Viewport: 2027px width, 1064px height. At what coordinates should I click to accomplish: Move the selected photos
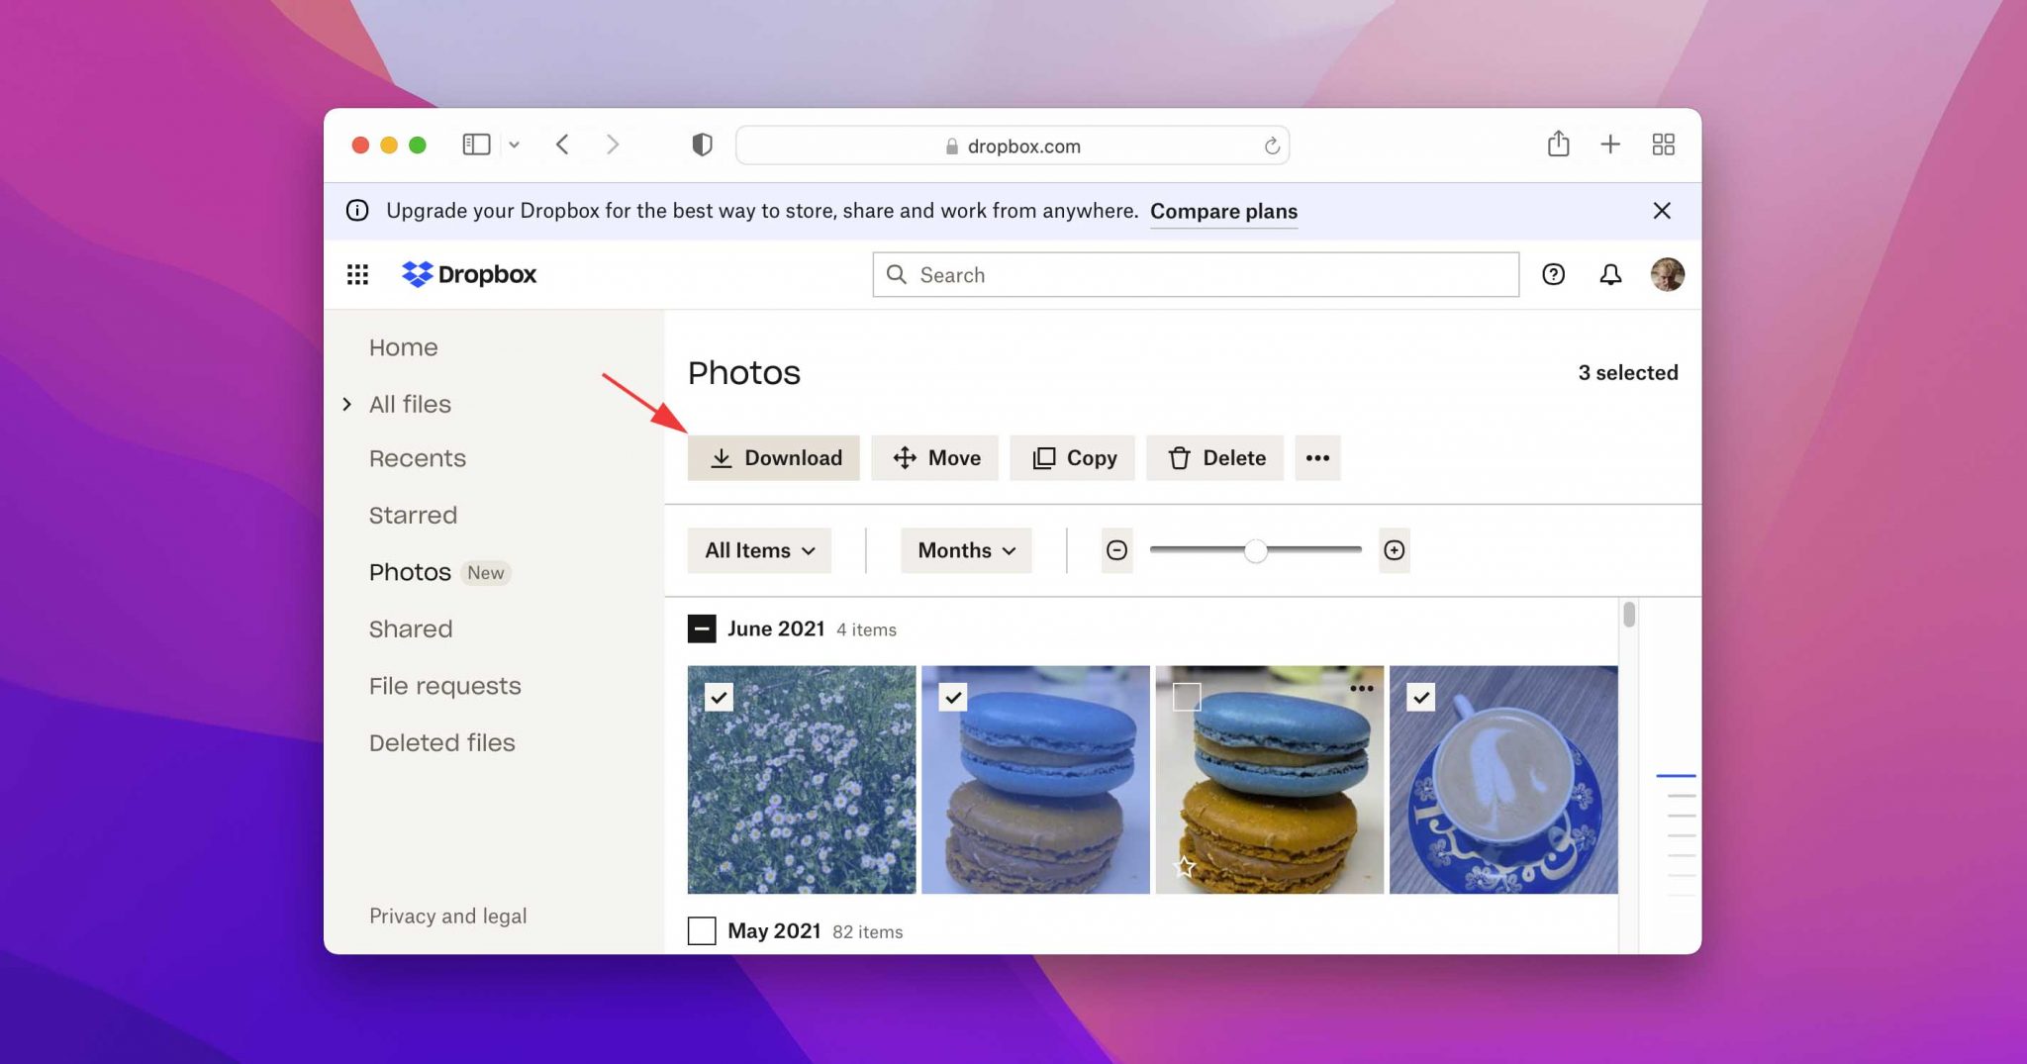(x=934, y=457)
